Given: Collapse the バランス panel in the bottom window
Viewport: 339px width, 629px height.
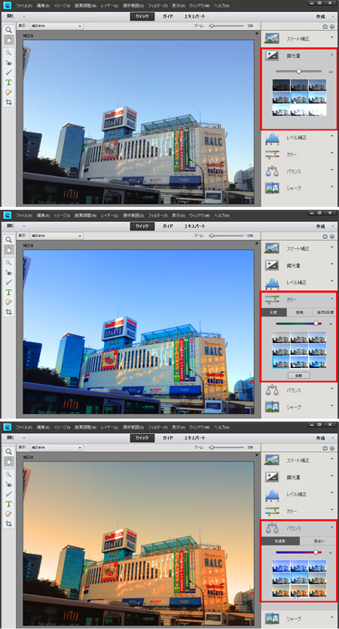Looking at the screenshot, I should tap(332, 527).
